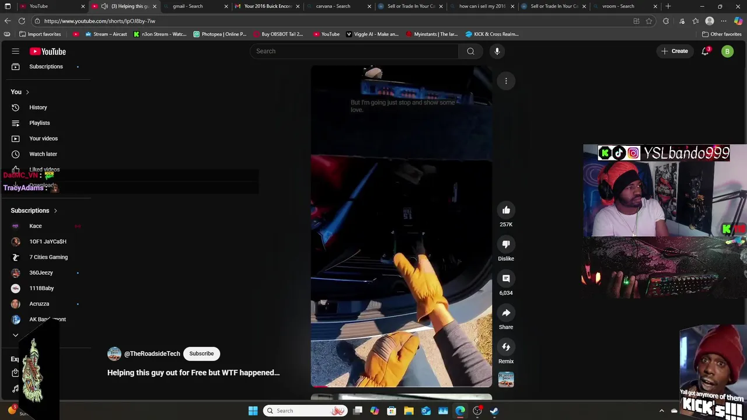Reload the page
The height and width of the screenshot is (420, 747).
(x=22, y=21)
